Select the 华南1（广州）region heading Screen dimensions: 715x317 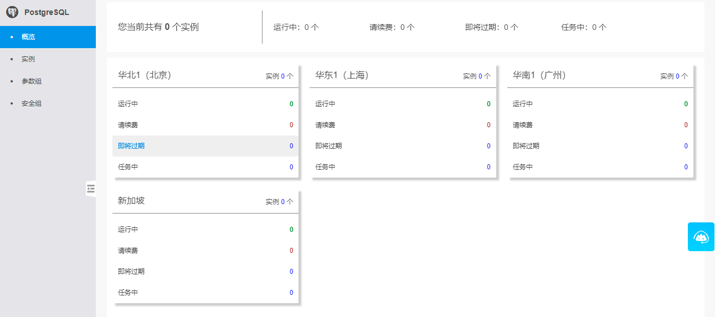coord(539,75)
